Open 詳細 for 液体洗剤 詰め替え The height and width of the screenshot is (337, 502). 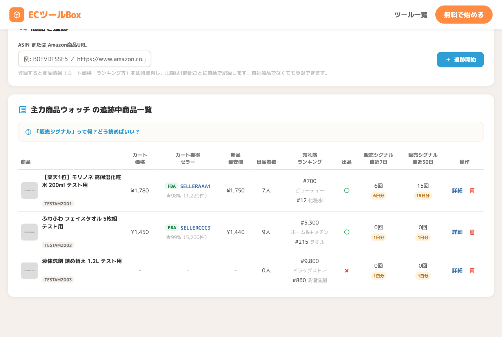(457, 270)
